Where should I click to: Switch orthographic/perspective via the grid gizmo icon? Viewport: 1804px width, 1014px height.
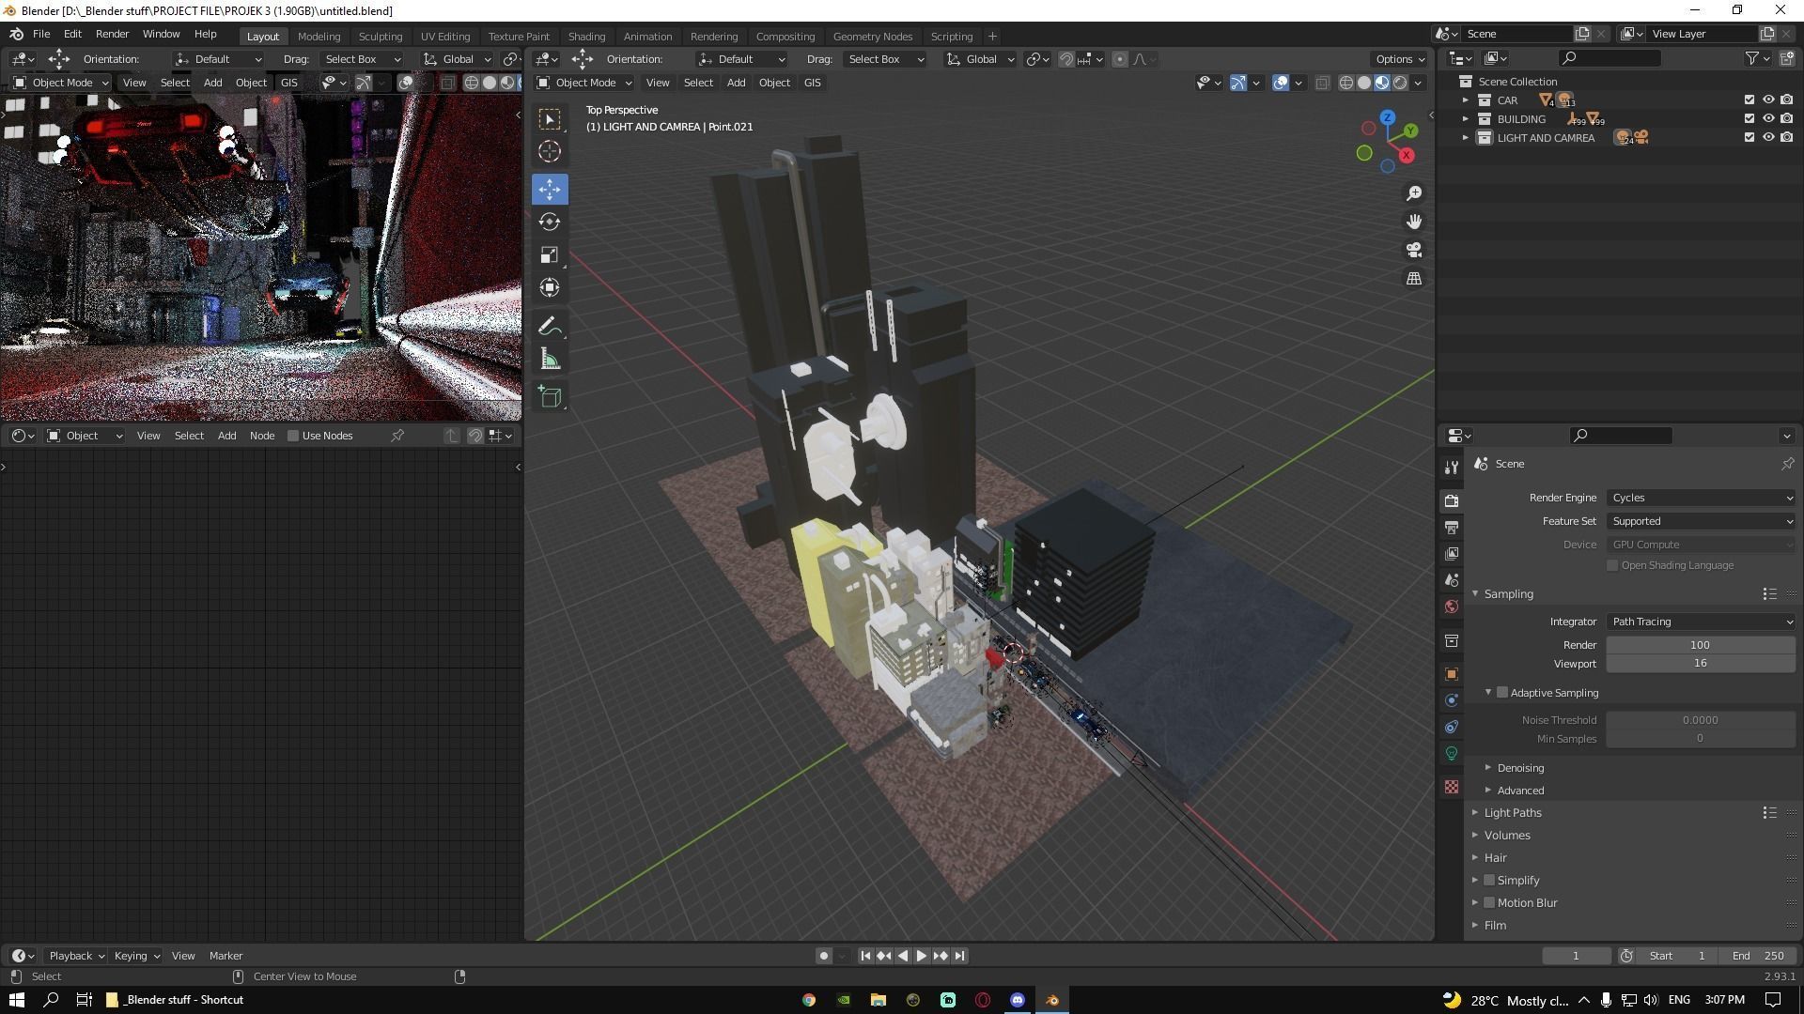[1414, 279]
